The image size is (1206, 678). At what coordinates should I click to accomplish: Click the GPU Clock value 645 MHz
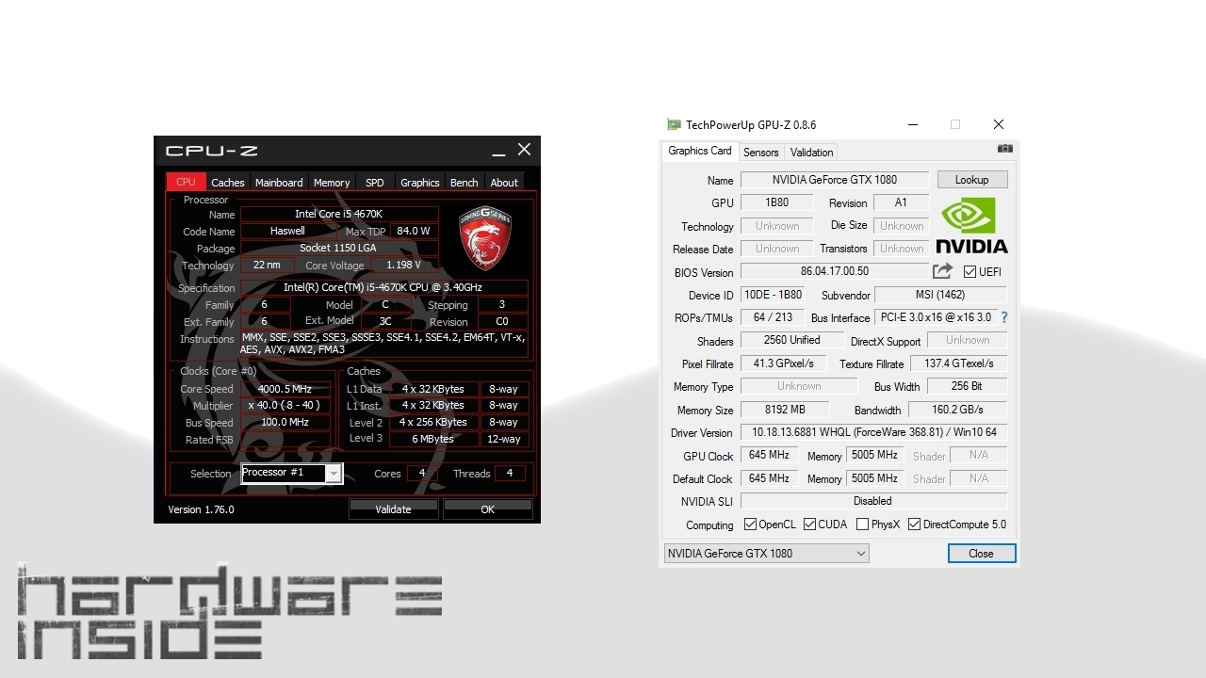pyautogui.click(x=769, y=455)
